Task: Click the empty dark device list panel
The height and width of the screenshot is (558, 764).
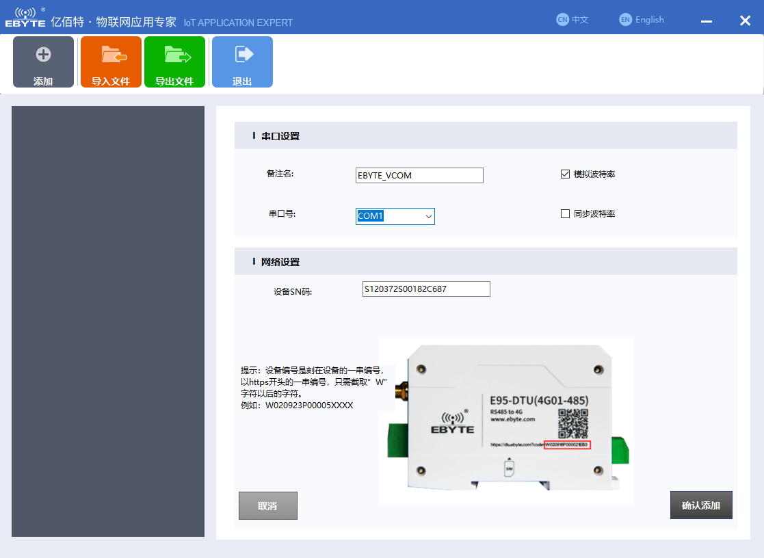Action: point(108,321)
